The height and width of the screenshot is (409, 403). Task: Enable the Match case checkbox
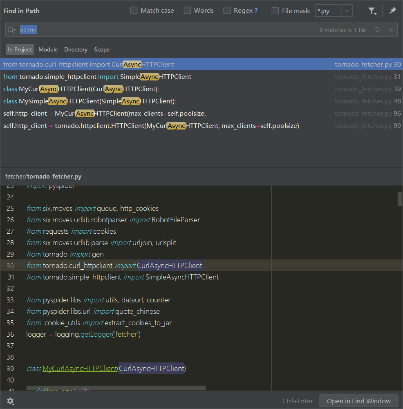pos(134,10)
